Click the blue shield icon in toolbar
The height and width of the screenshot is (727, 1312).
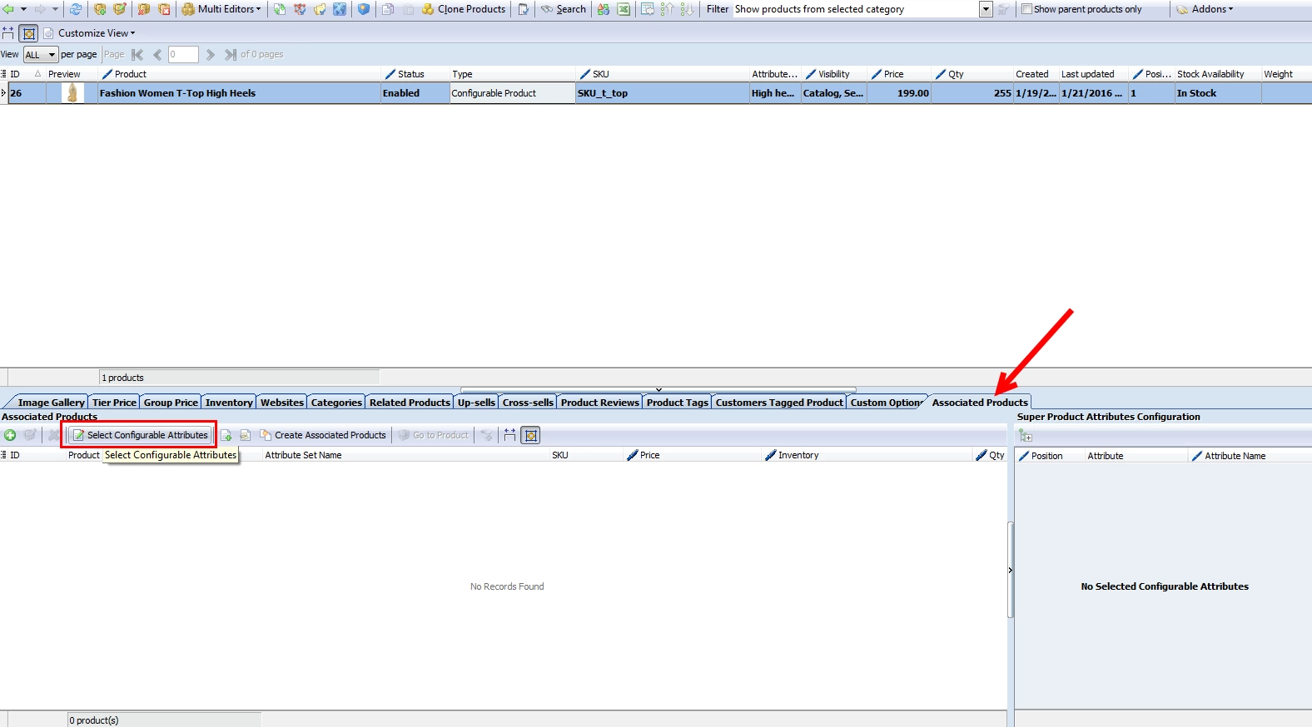coord(364,9)
